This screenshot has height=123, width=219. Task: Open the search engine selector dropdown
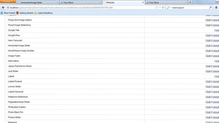169,8
